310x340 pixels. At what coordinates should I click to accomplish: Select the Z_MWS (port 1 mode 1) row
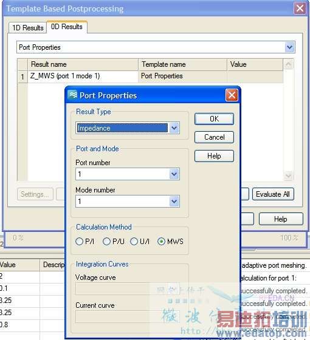pyautogui.click(x=150, y=76)
